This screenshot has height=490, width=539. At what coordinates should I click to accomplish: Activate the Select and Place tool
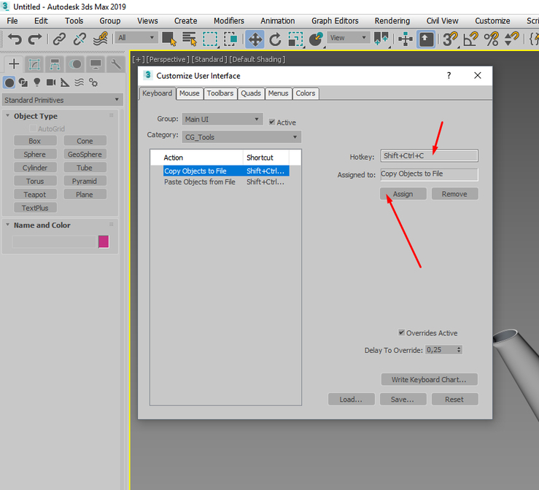click(x=316, y=39)
